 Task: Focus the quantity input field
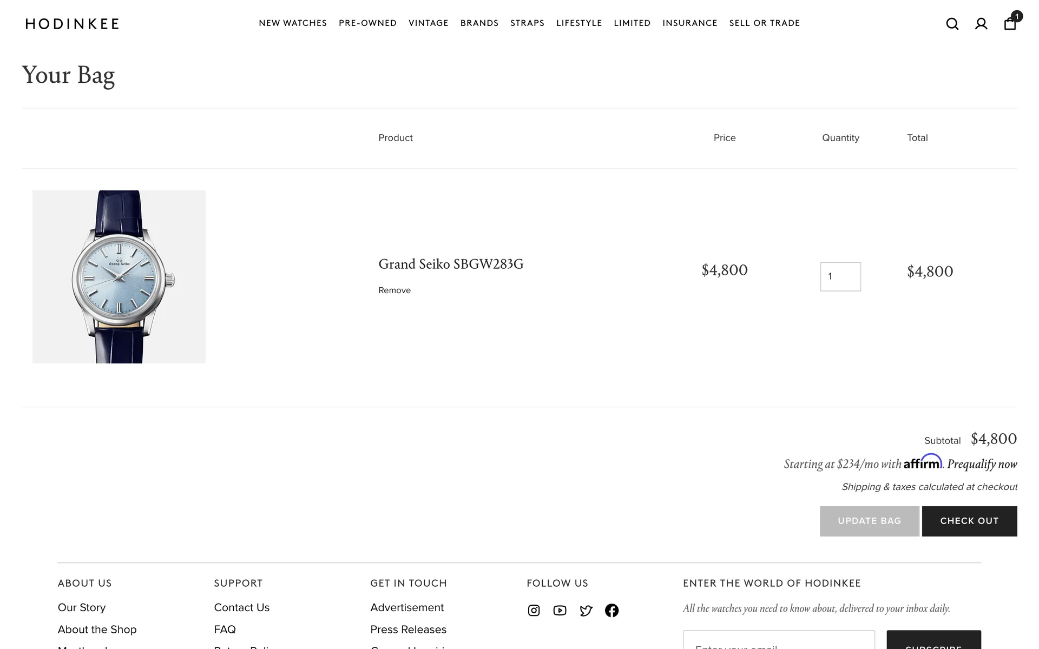(x=840, y=276)
